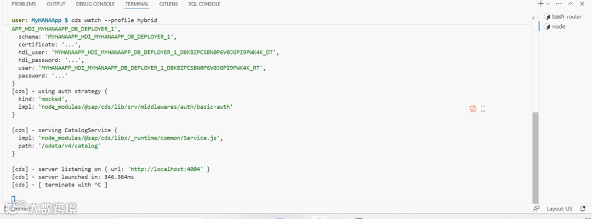Click the Sogou S input method icon
This screenshot has height=219, width=592.
[473, 109]
